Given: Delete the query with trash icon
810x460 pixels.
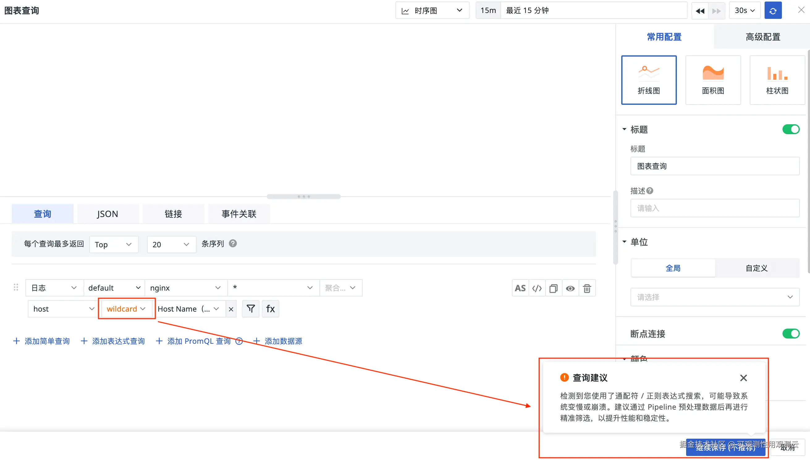Looking at the screenshot, I should 587,288.
